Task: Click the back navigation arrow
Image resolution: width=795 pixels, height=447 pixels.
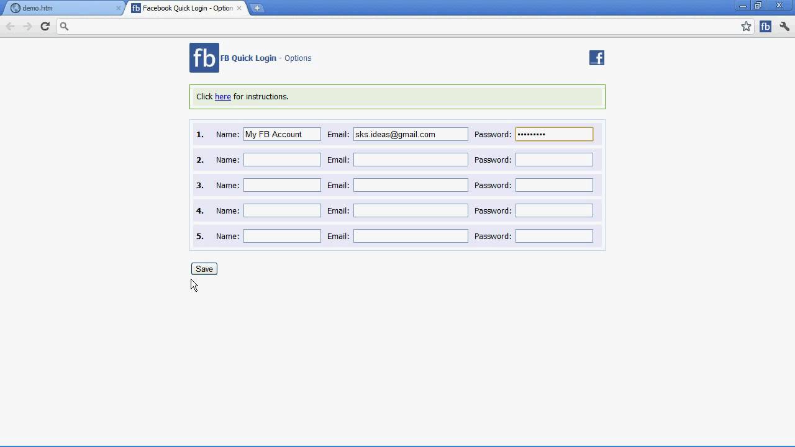Action: (10, 26)
